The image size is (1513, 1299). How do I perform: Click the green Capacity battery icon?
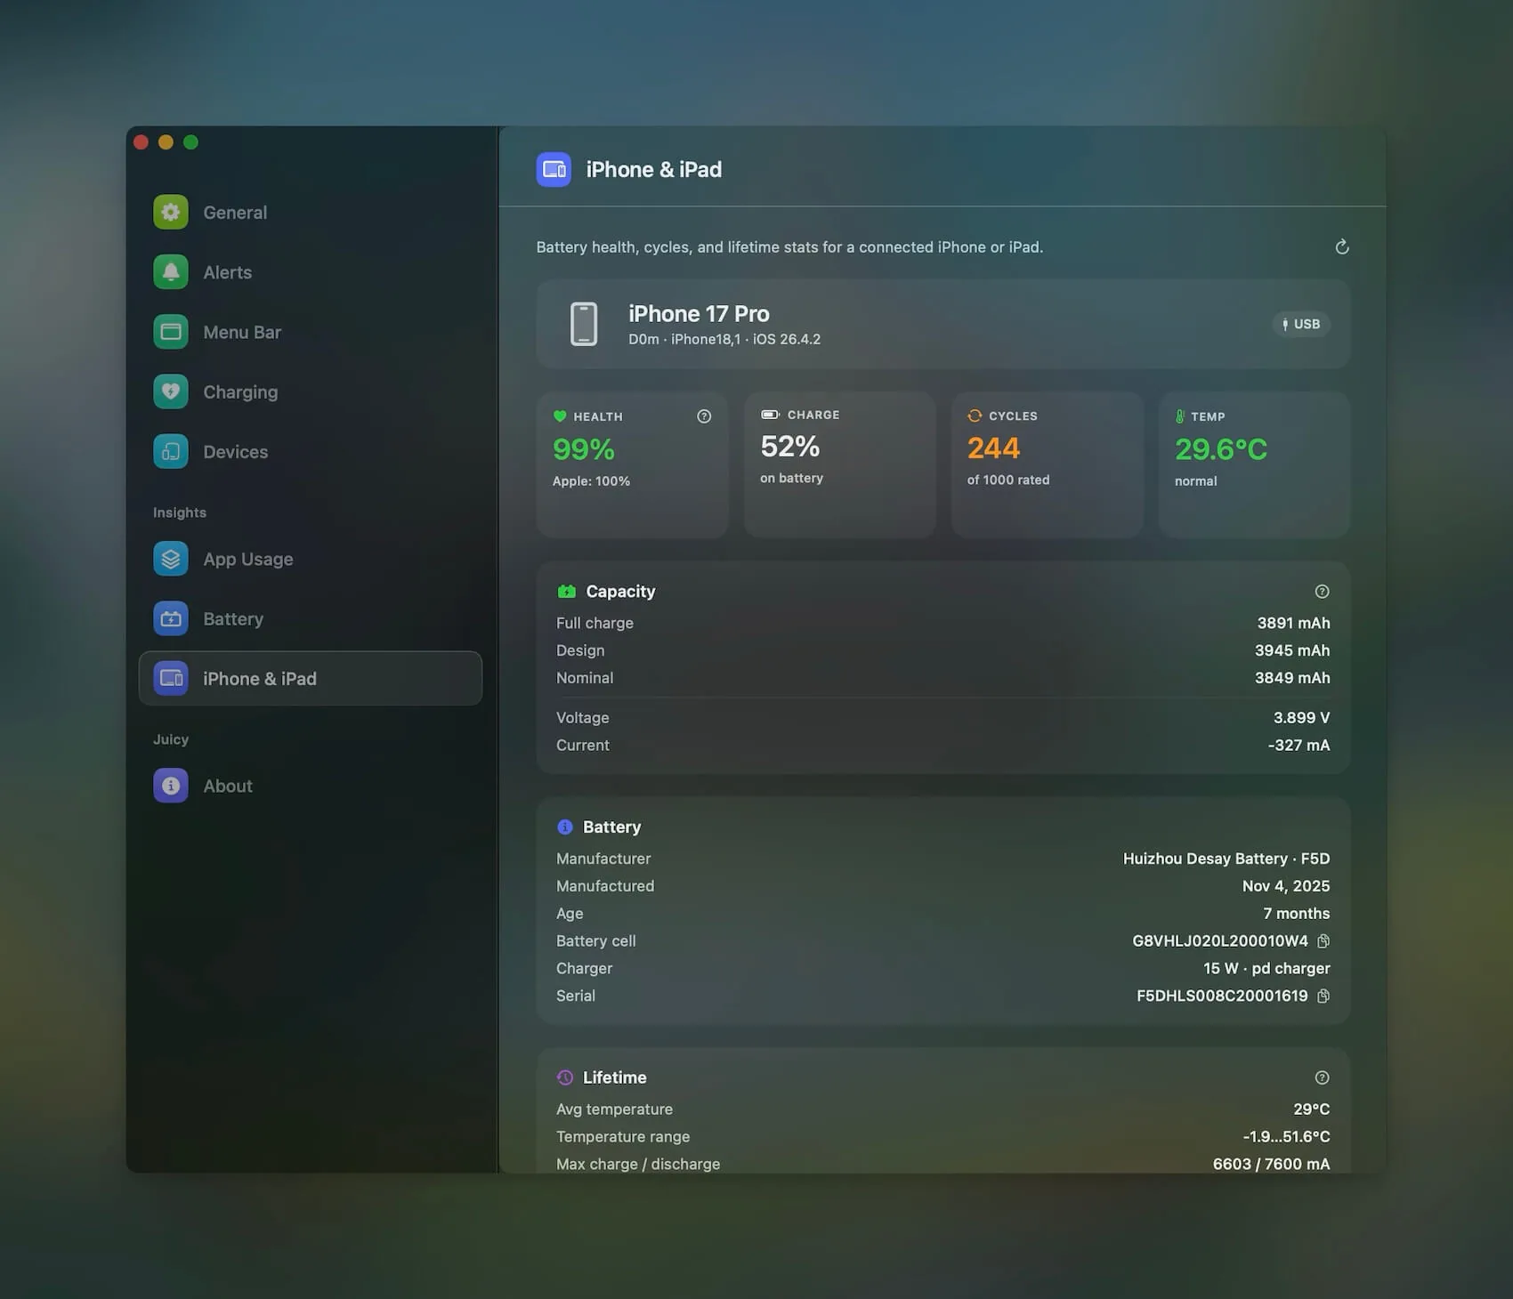point(566,591)
